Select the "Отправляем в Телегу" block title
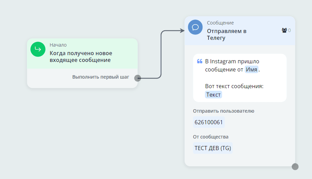This screenshot has width=312, height=179. 227,34
